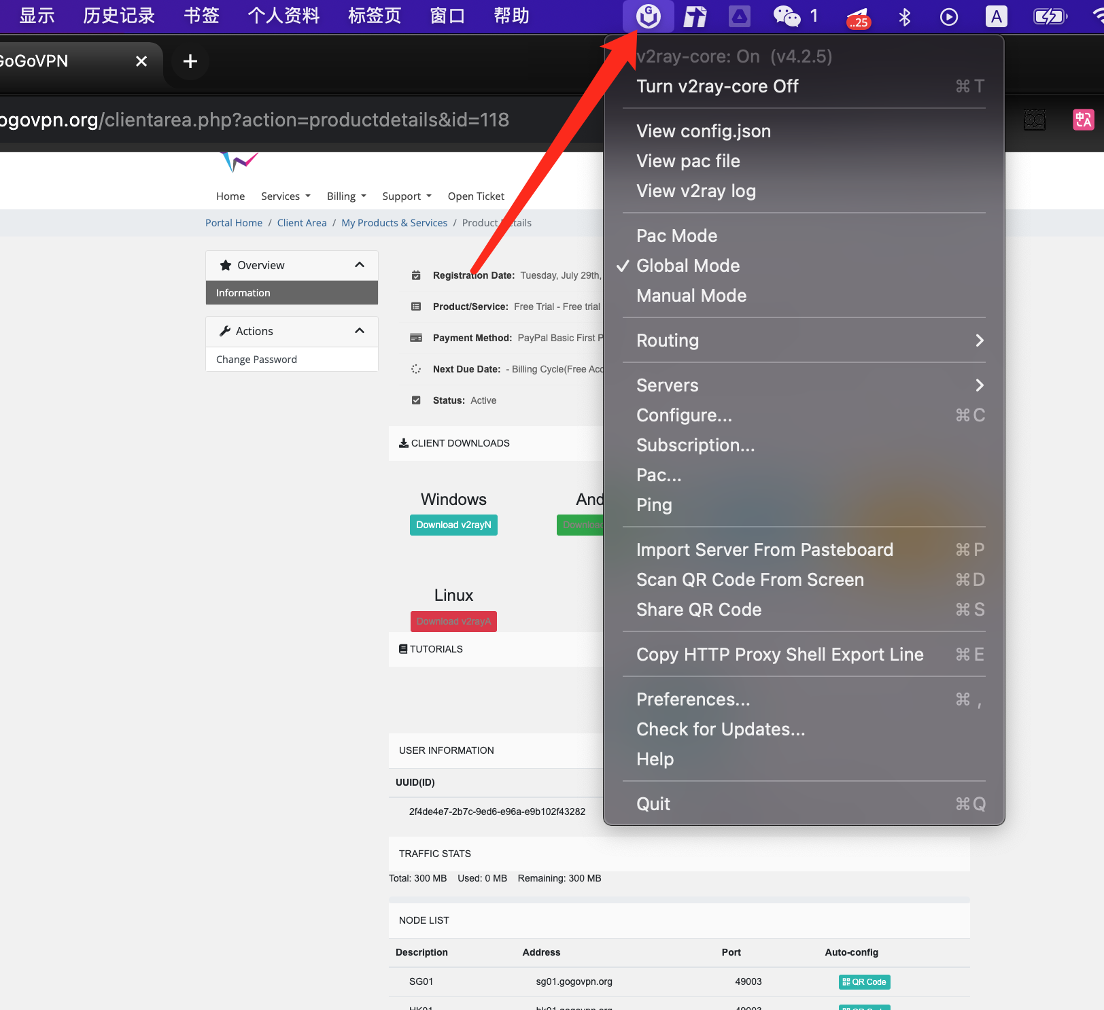Click Change Password in Actions
Screen dimensions: 1104x1010
click(292, 360)
